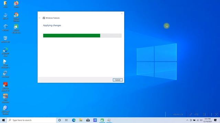Click the Type here to search box
Screen dimensions: 220x123
[32, 120]
